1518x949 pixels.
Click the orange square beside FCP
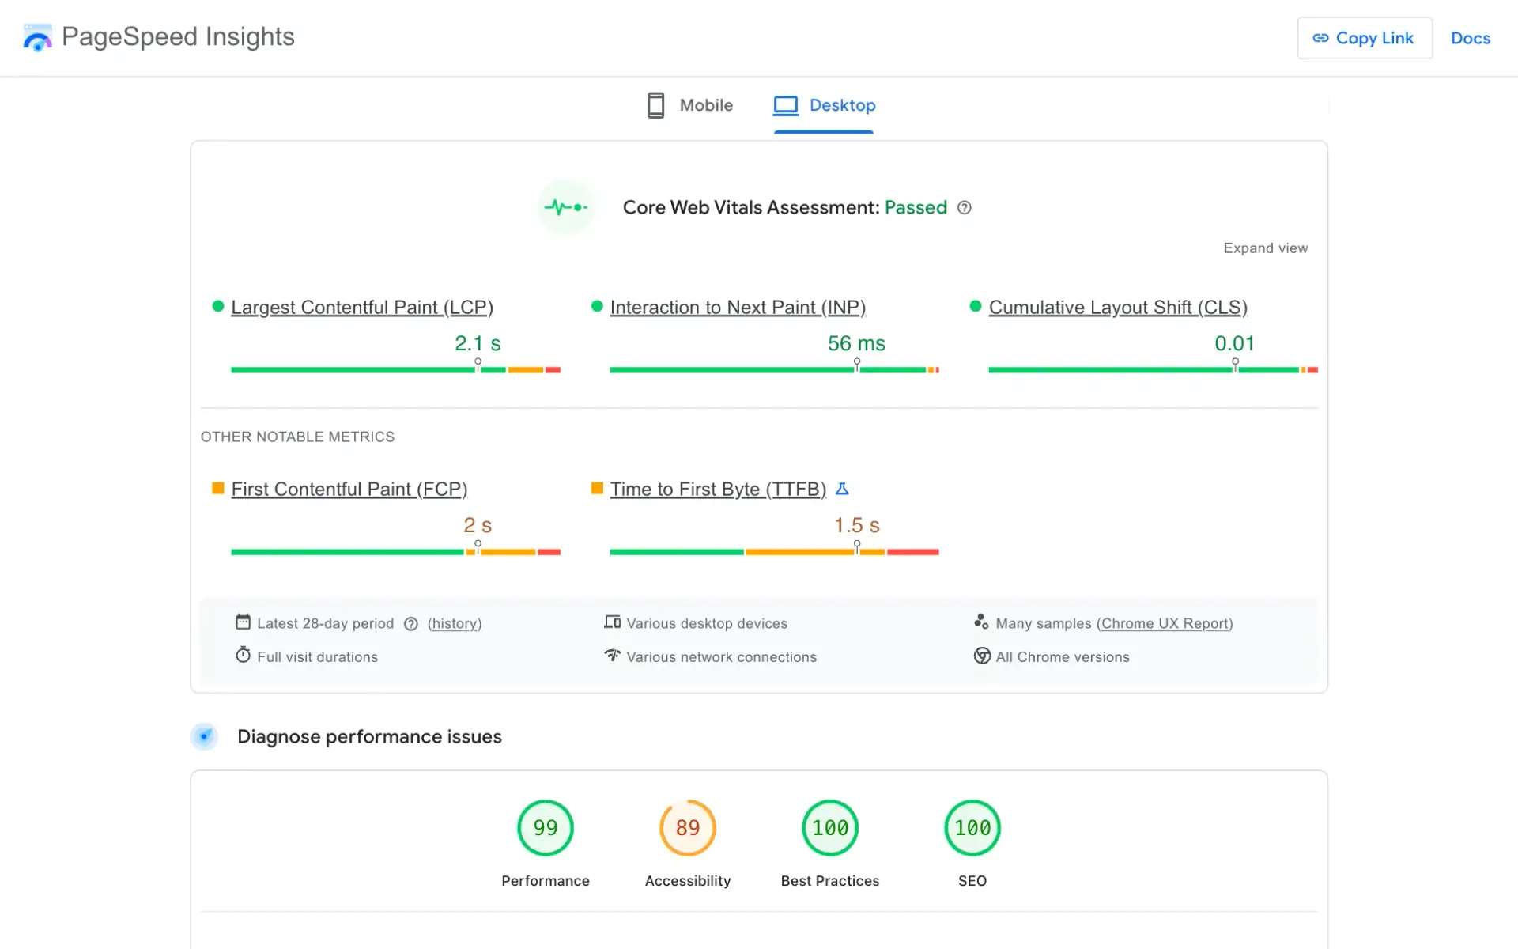(218, 489)
